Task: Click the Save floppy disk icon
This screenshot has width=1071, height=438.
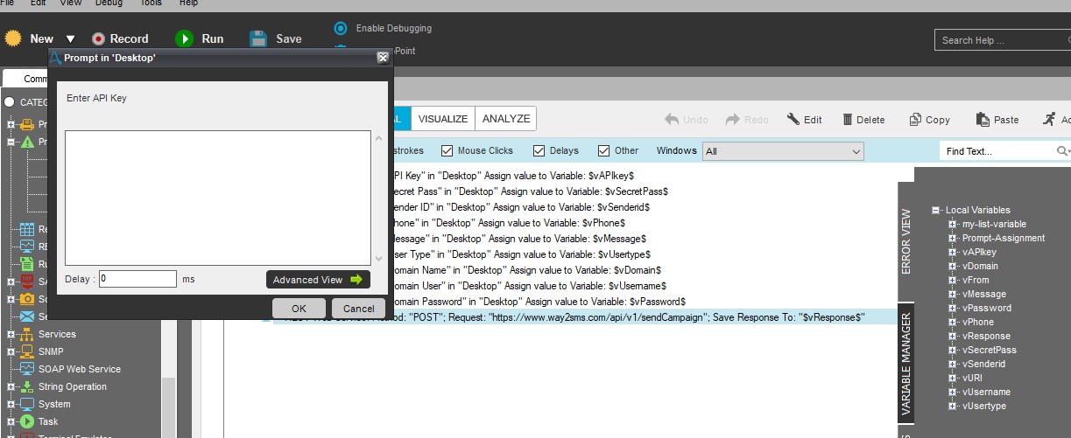Action: 258,38
